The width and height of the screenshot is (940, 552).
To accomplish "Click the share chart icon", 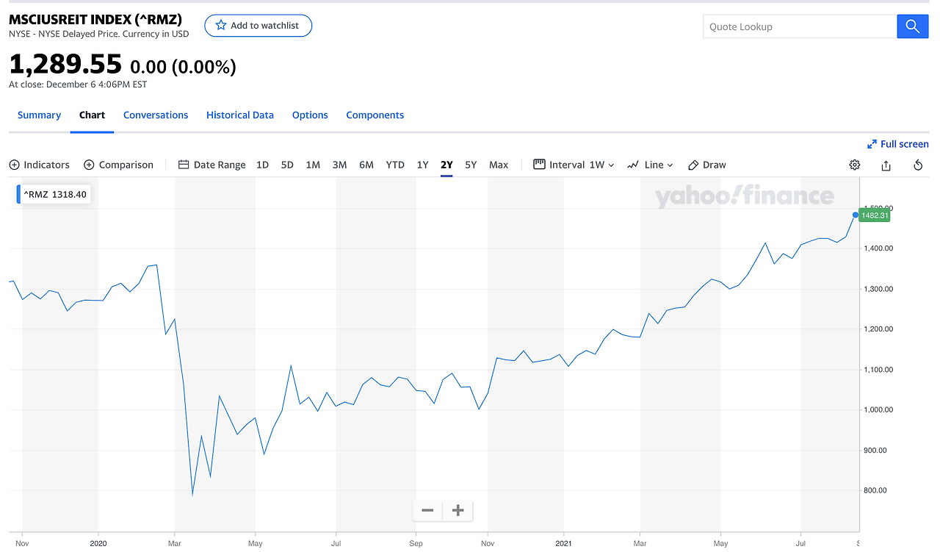I will (x=886, y=165).
